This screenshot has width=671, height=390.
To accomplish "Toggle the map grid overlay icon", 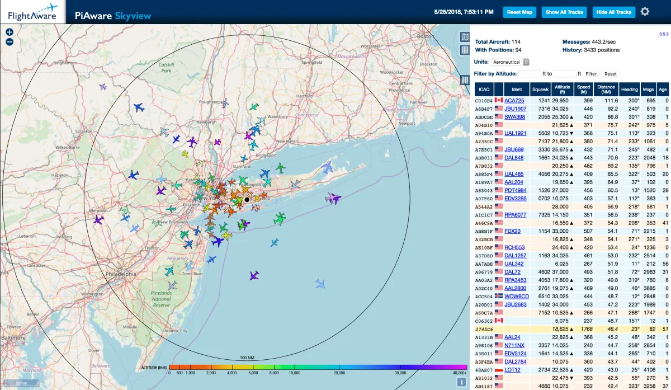I will point(464,50).
